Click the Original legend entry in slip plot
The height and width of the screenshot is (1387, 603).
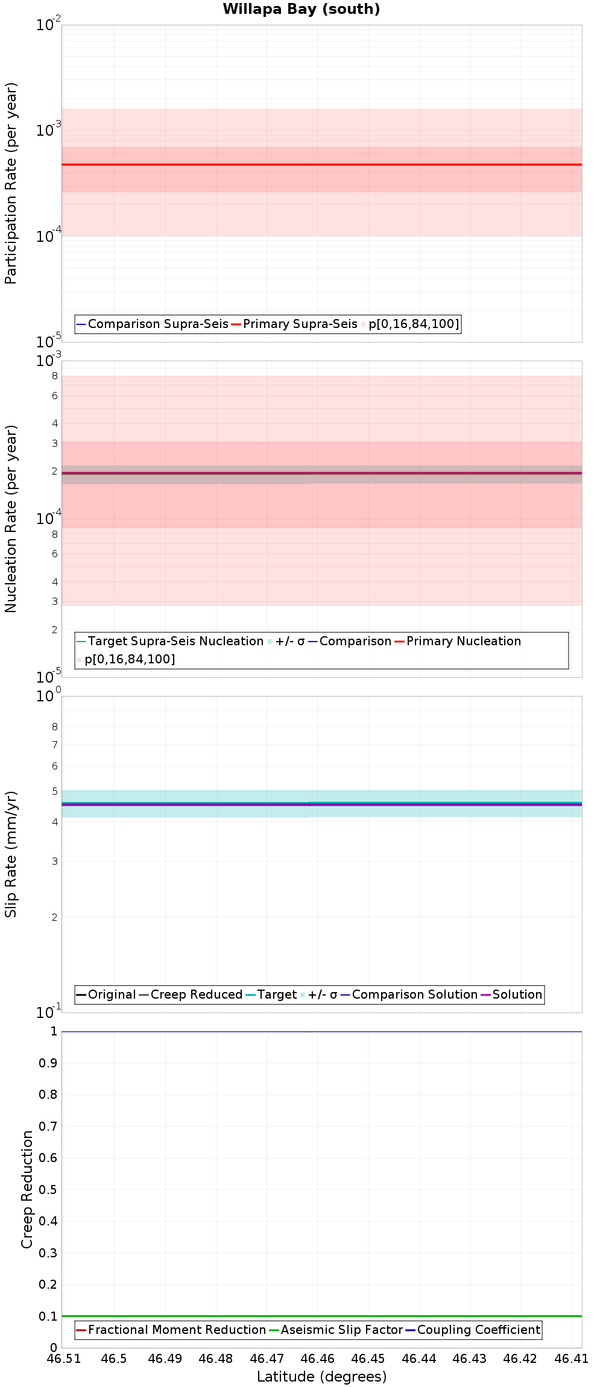pos(106,994)
